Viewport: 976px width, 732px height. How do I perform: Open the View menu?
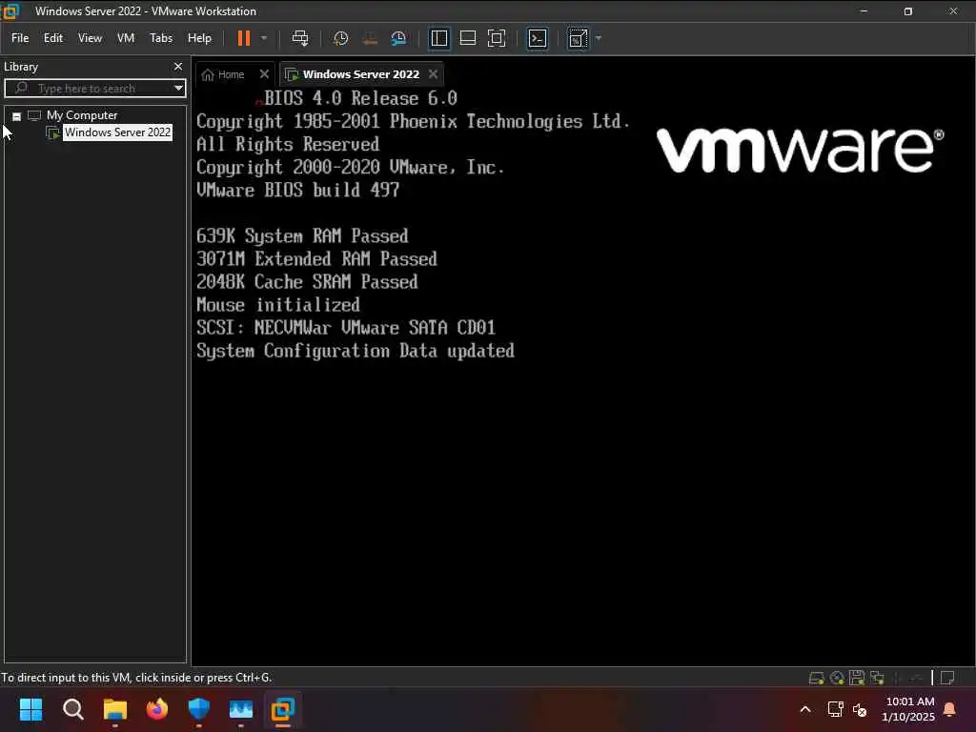90,38
